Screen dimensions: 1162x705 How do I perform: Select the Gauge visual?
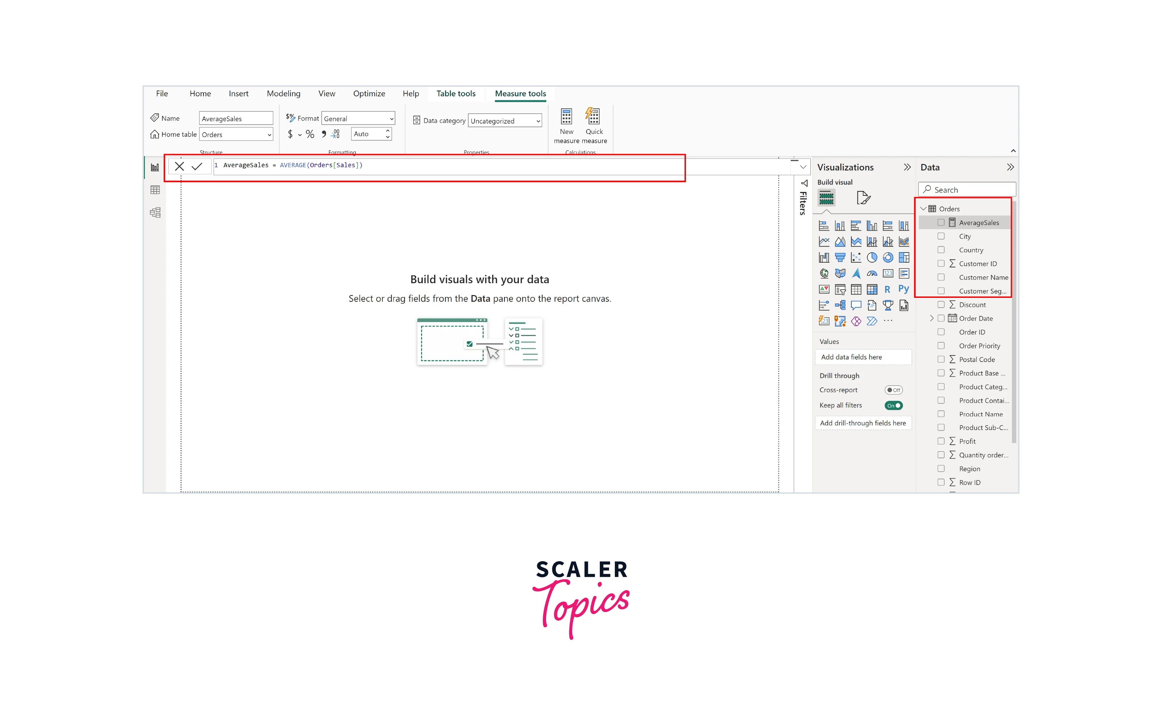873,273
